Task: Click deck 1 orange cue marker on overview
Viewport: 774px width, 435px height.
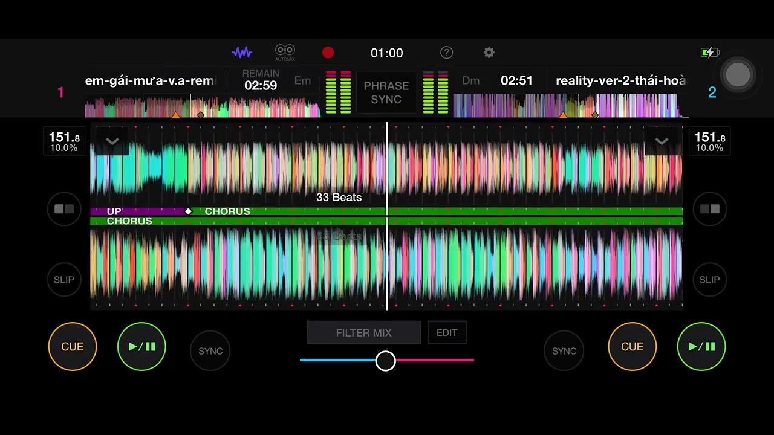Action: 176,115
